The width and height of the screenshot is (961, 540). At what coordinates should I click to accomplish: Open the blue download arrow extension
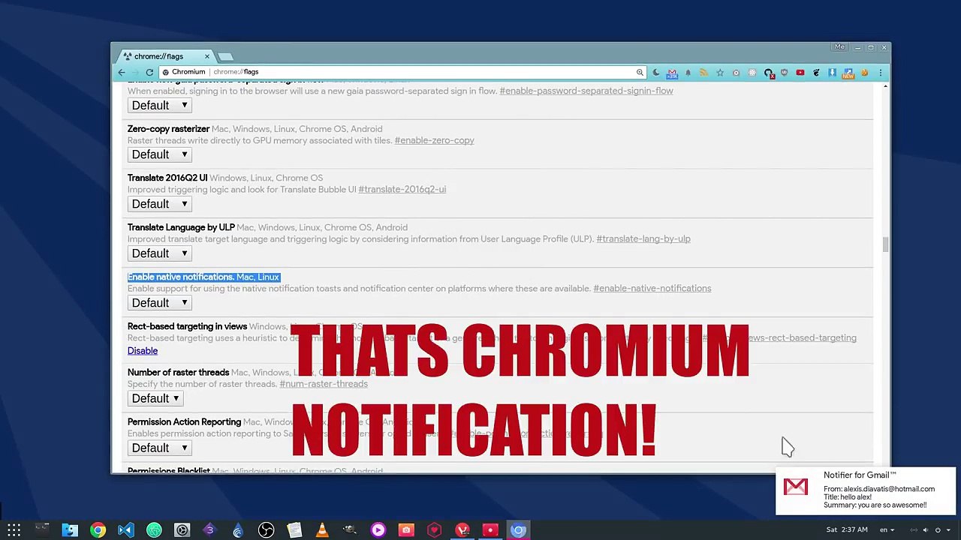pos(832,73)
